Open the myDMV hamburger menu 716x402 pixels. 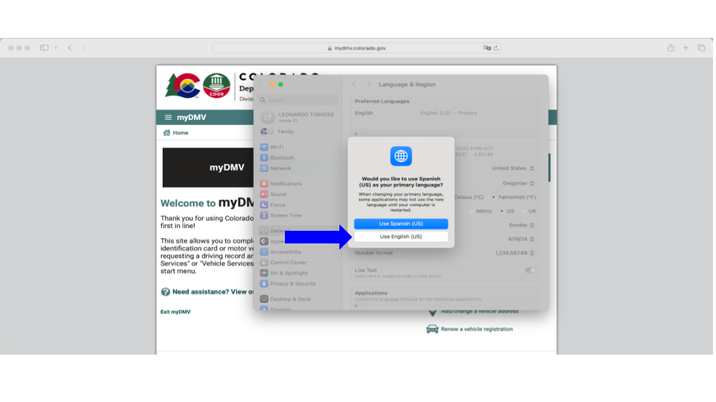(168, 117)
